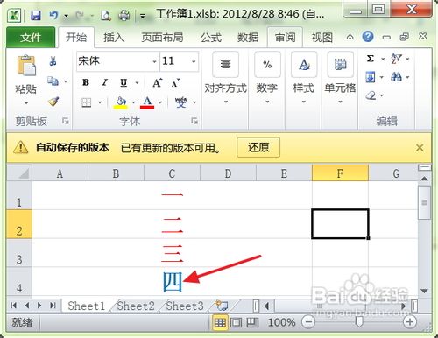Collapse the ribbon with caret icon
Image resolution: width=438 pixels, height=338 pixels.
click(x=350, y=37)
